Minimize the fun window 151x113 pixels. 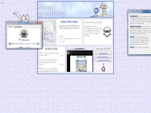[x=31, y=23]
